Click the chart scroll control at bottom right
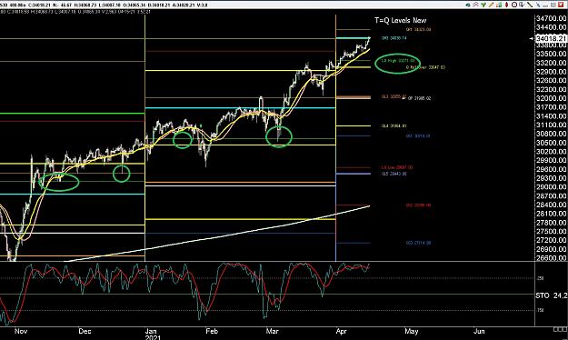This screenshot has height=340, width=568. point(560,329)
